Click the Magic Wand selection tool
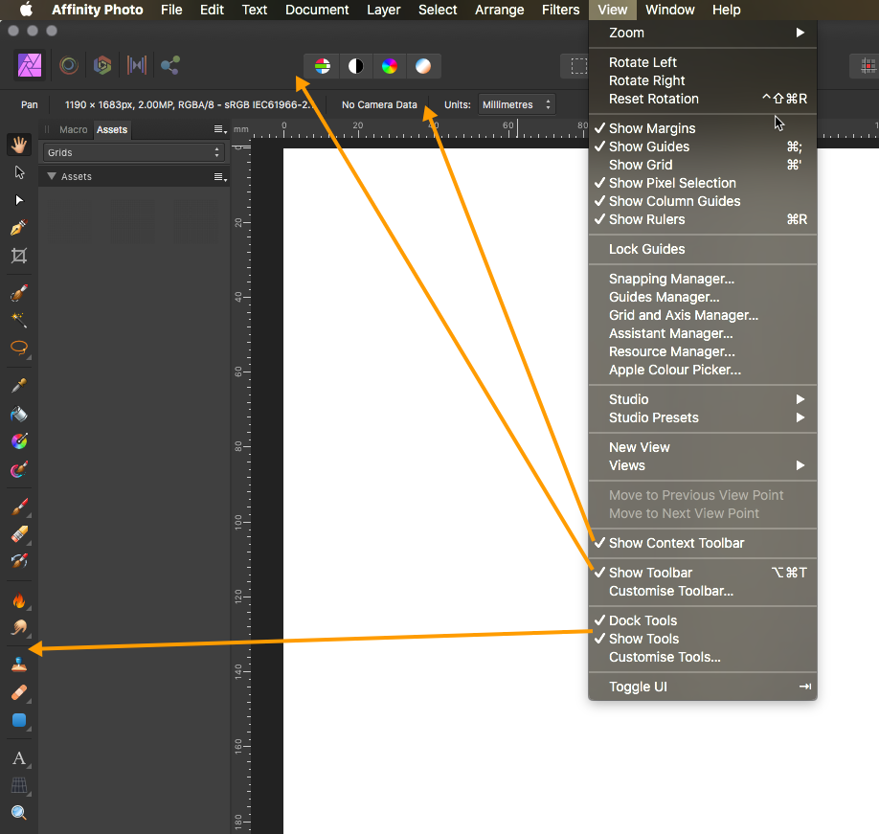Viewport: 879px width, 834px height. (x=18, y=320)
